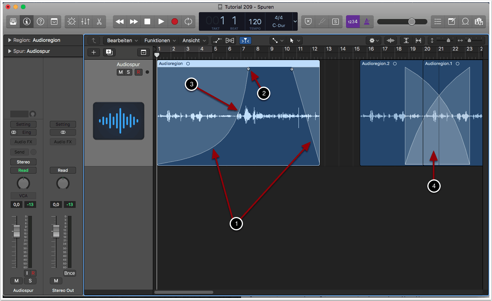Click the waveform zoom button
Image resolution: width=492 pixels, height=301 pixels.
(x=390, y=40)
